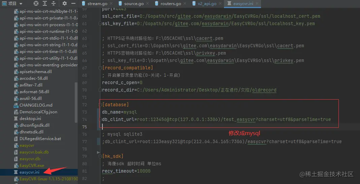Select api-ms-win-crt-stdio-l1-1-0.dll in tree
This screenshot has height=184, width=360.
point(49,38)
